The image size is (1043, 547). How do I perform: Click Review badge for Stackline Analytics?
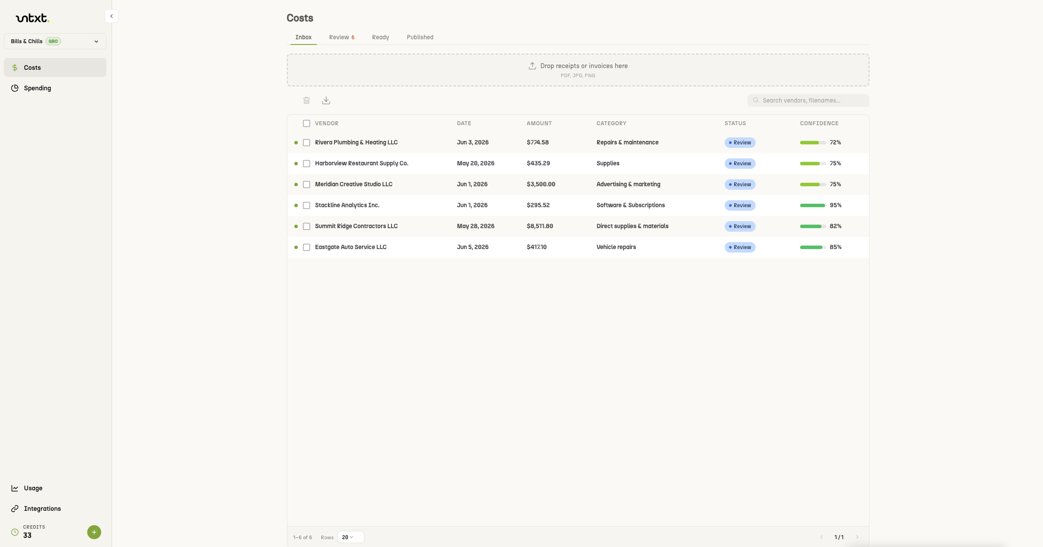click(740, 205)
